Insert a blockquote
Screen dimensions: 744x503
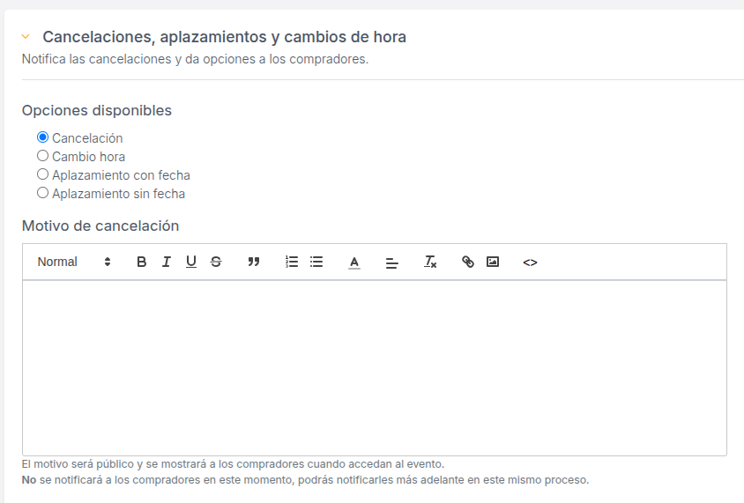click(x=254, y=262)
